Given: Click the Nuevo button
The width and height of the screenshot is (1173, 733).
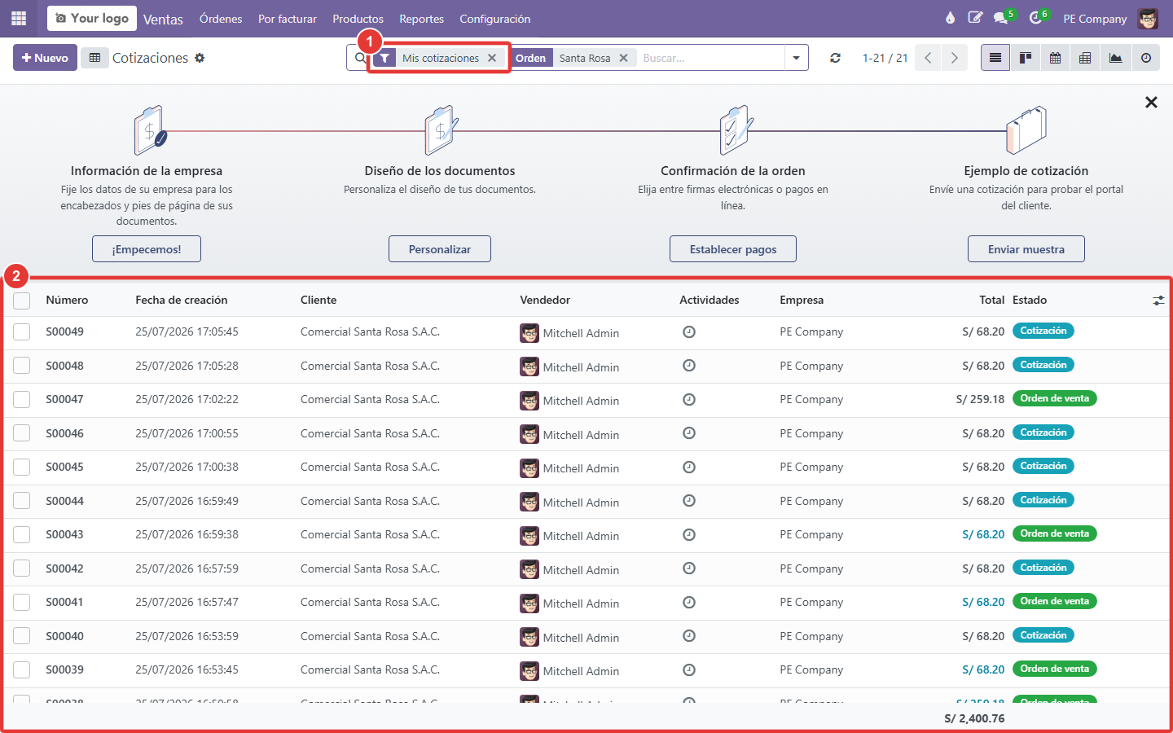Looking at the screenshot, I should coord(45,58).
